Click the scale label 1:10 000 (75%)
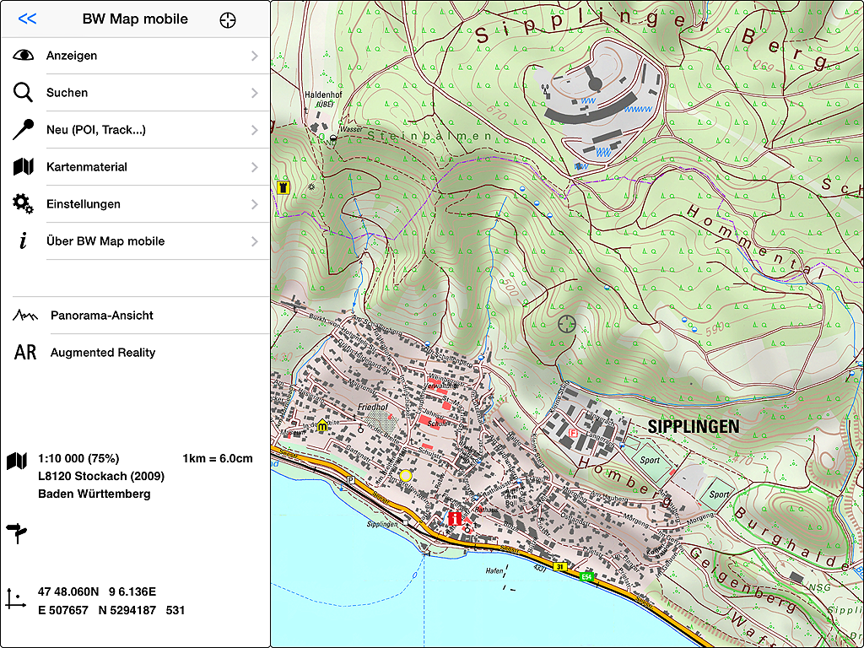Viewport: 864px width, 648px height. (79, 457)
